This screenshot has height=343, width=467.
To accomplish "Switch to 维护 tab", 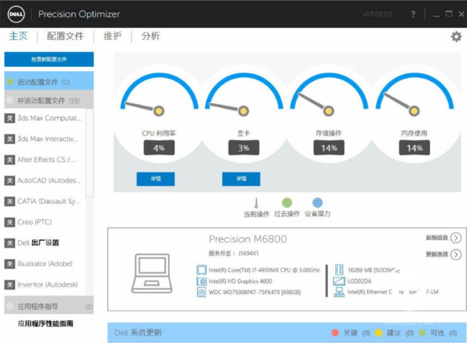I will (x=113, y=36).
